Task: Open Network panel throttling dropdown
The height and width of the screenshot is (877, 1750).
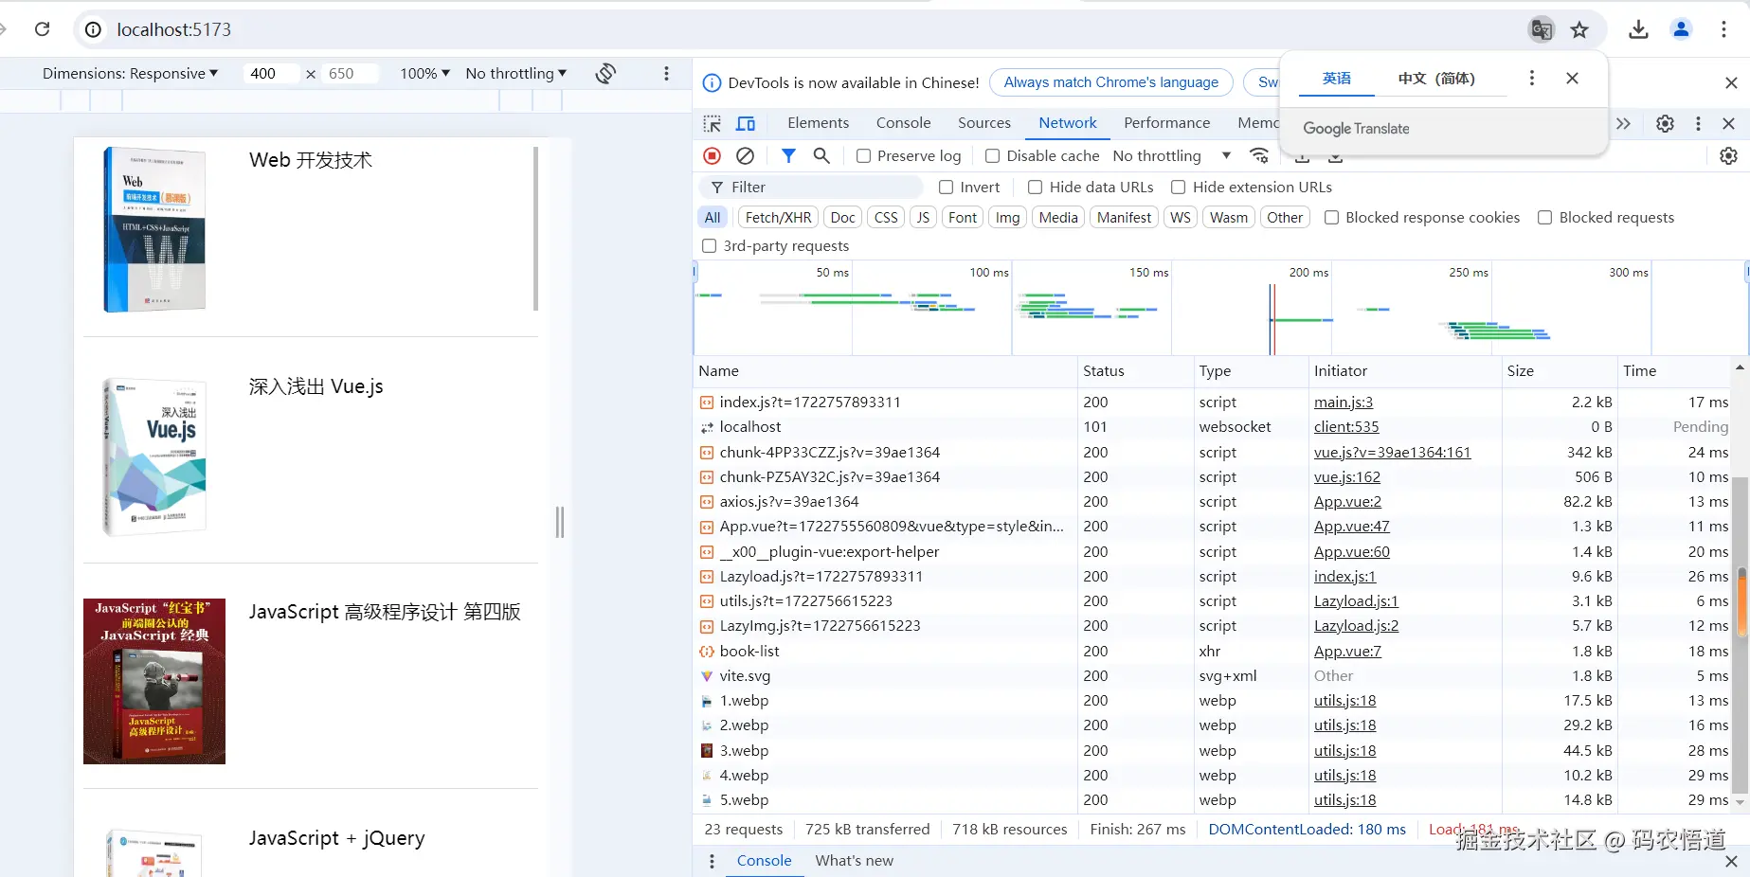Action: tap(1172, 155)
